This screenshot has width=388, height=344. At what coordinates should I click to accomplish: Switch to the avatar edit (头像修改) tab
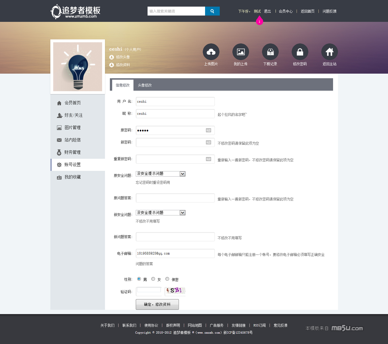coord(145,85)
